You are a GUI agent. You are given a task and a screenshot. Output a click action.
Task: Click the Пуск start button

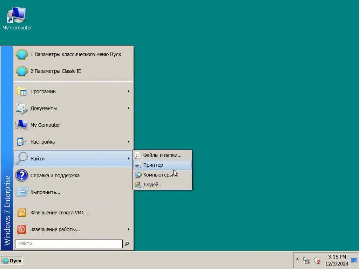[12, 261]
